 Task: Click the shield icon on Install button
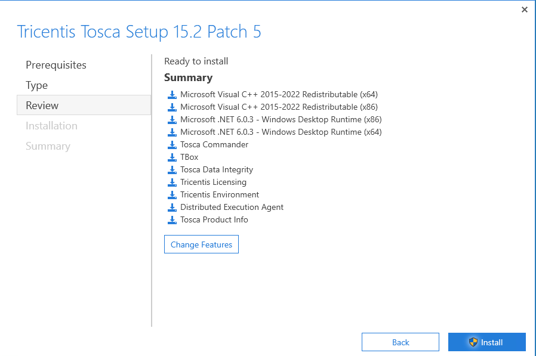473,342
